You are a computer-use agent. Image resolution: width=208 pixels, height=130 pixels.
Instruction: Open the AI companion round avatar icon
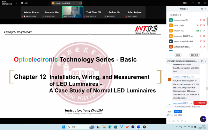203,119
